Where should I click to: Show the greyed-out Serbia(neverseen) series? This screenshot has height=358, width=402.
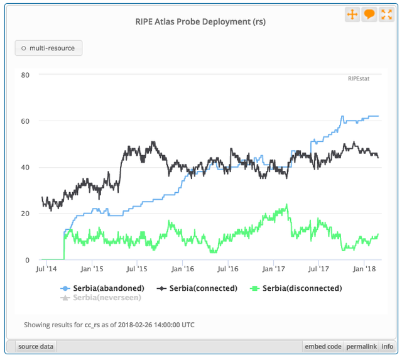click(100, 298)
